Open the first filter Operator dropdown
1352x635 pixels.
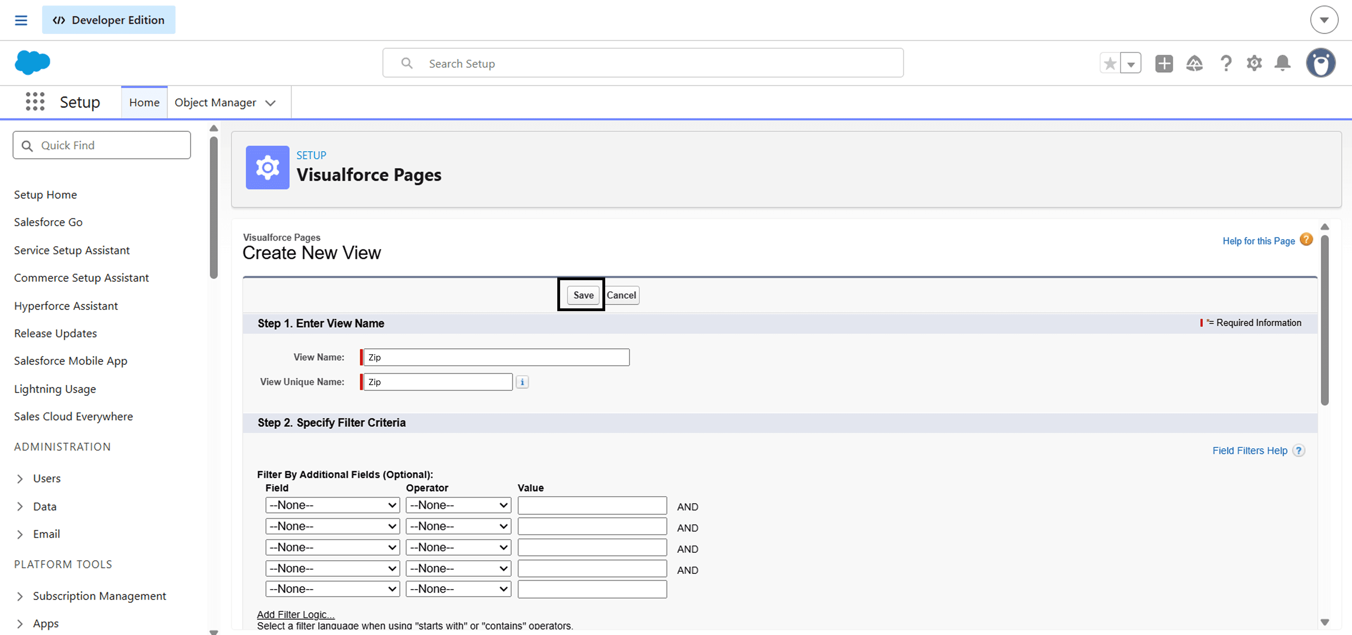click(458, 505)
